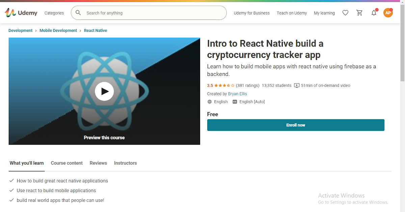Image resolution: width=405 pixels, height=212 pixels.
Task: Click the video length icon
Action: click(297, 85)
